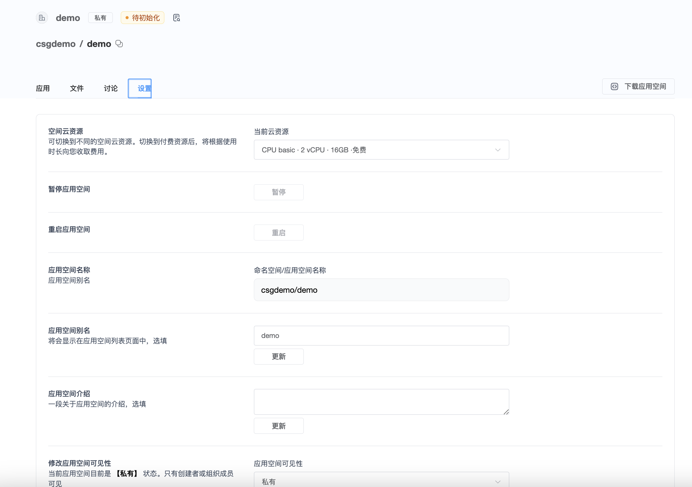The width and height of the screenshot is (692, 487).
Task: Click 更新 under the alias field
Action: [x=278, y=357]
